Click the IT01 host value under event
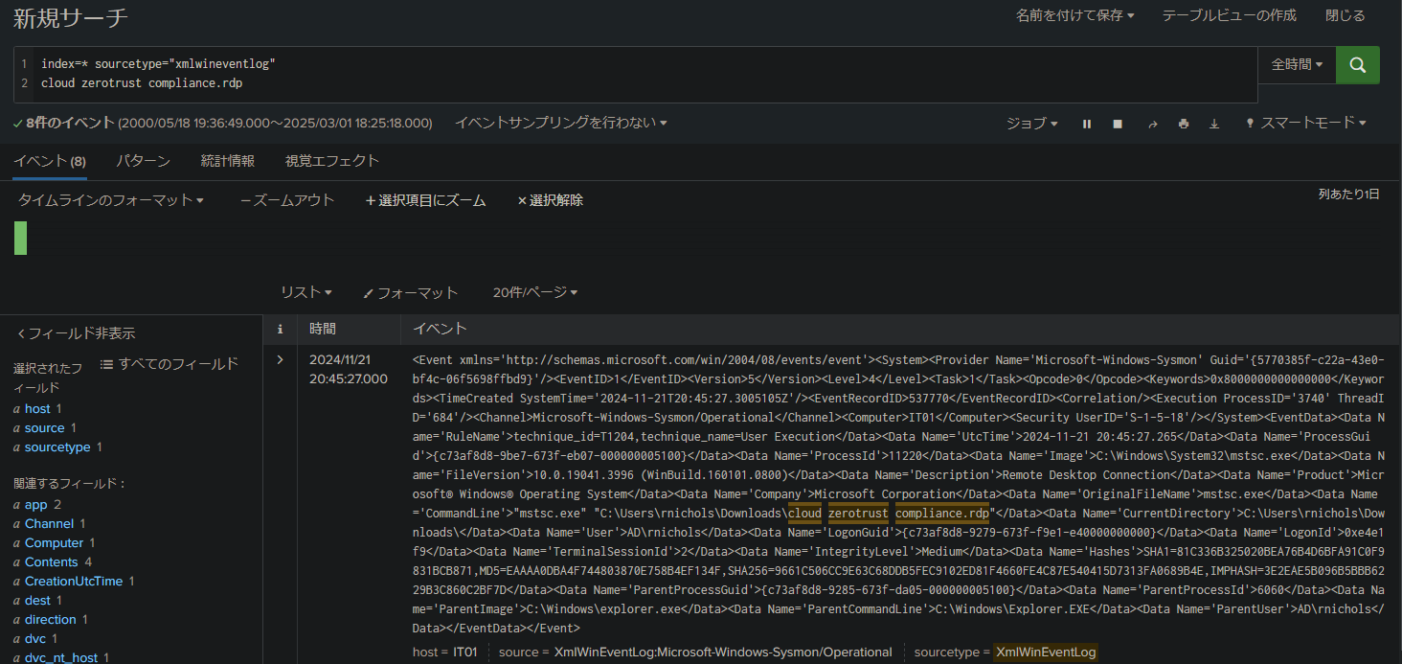The width and height of the screenshot is (1402, 664). tap(465, 653)
